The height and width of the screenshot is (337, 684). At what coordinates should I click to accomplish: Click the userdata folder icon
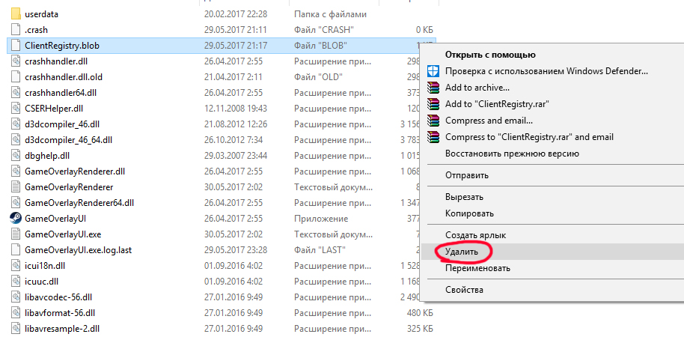[16, 14]
